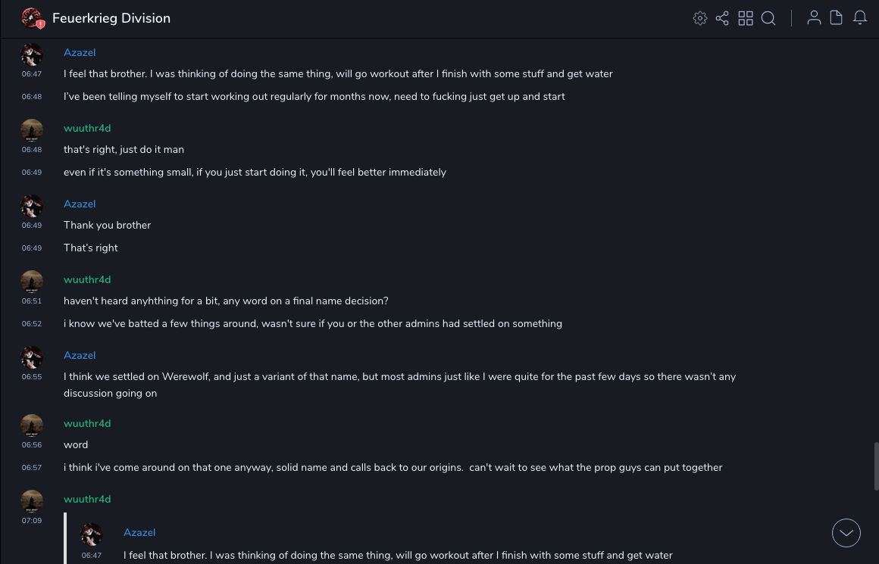Click the share room icon
This screenshot has height=564, width=879.
(x=722, y=18)
